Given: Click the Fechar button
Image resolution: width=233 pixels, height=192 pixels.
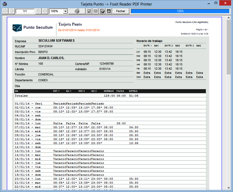Looking at the screenshot, I should pyautogui.click(x=121, y=11).
